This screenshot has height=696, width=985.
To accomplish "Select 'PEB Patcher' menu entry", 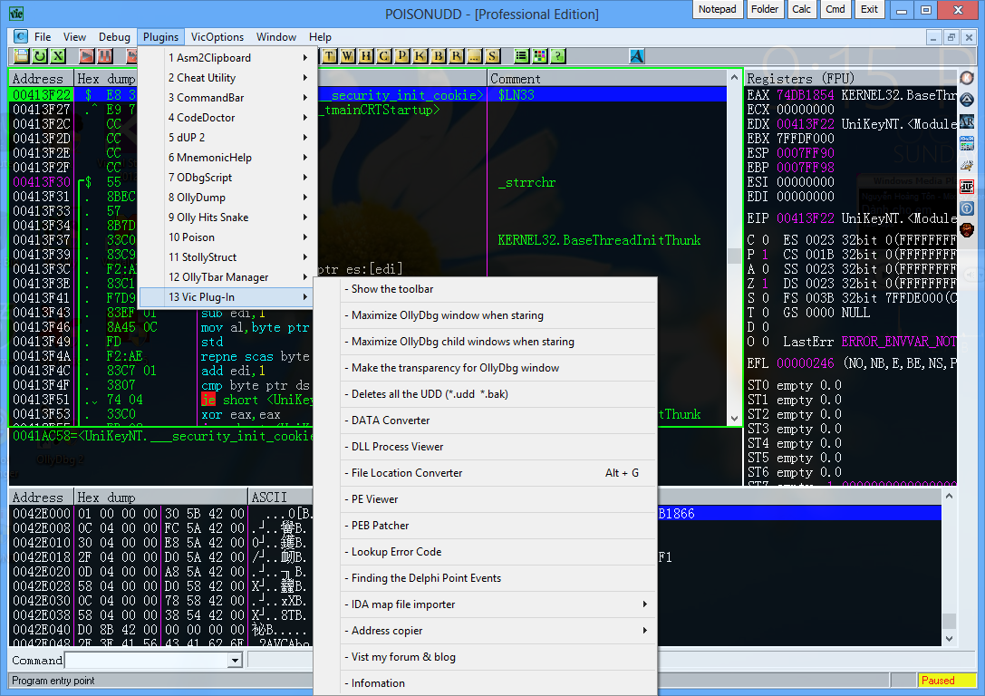I will point(497,526).
